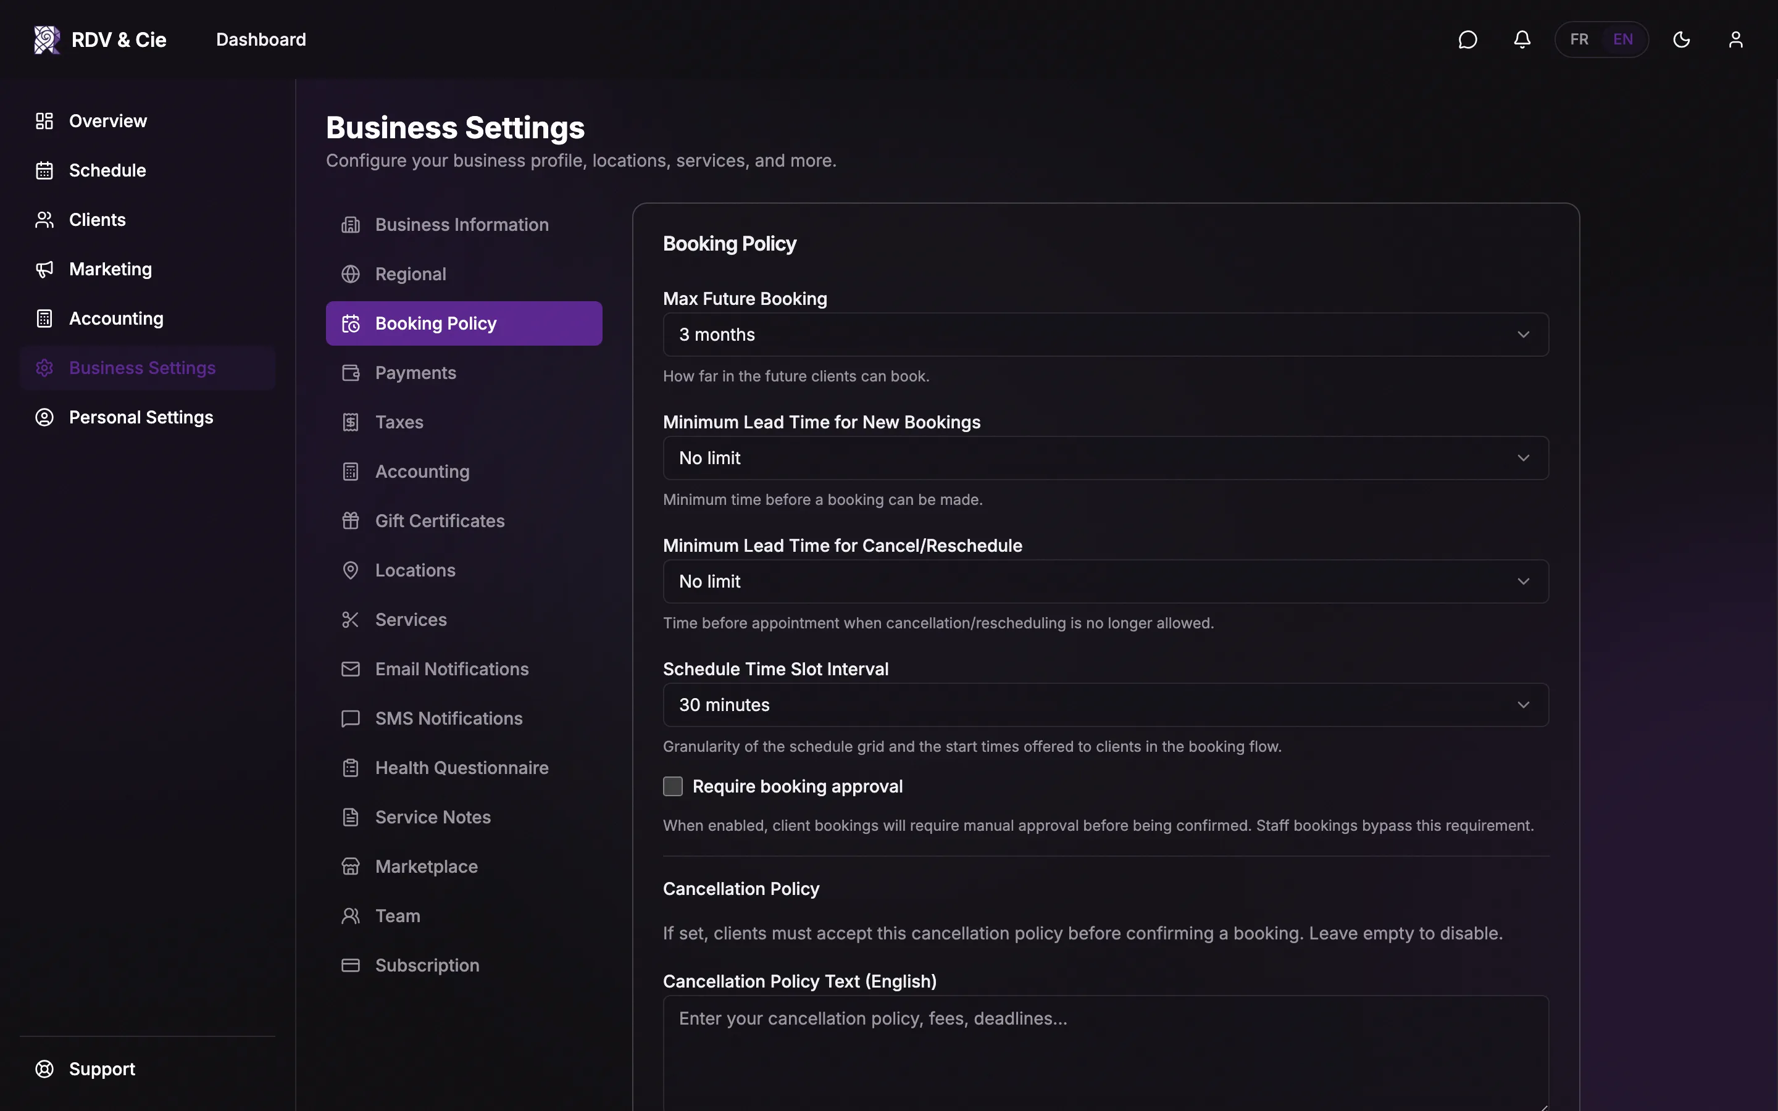Select the Team settings tab
The height and width of the screenshot is (1111, 1778).
click(x=464, y=917)
